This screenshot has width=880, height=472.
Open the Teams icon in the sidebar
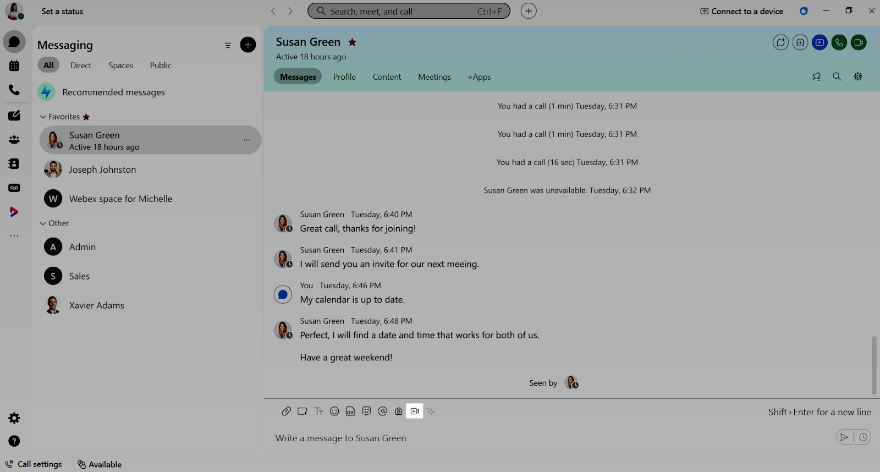pyautogui.click(x=14, y=140)
